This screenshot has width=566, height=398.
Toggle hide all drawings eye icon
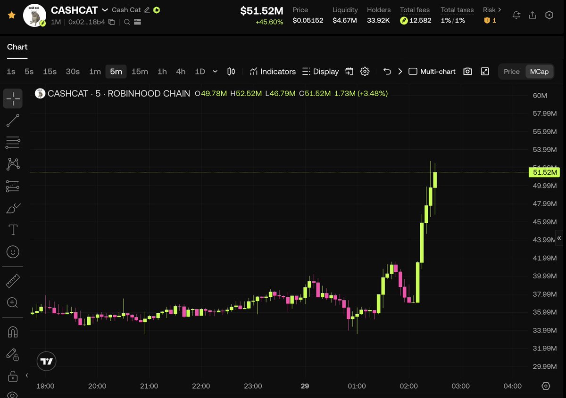13,395
